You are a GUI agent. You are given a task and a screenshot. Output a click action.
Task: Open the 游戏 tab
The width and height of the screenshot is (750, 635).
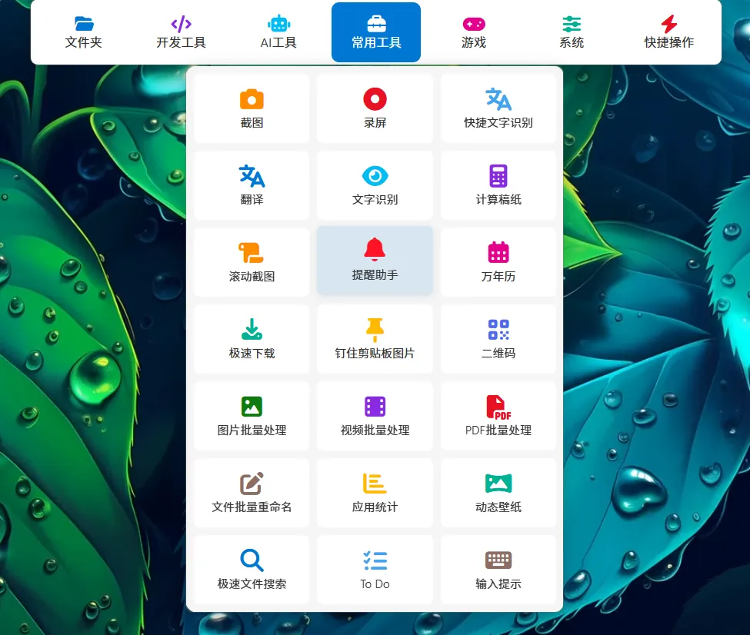coord(474,32)
